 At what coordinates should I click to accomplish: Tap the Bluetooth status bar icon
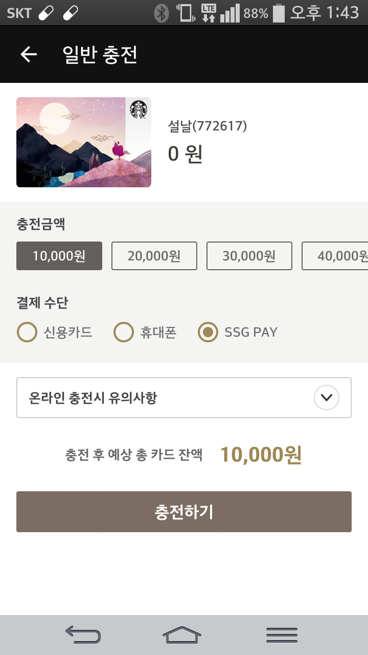pos(162,13)
